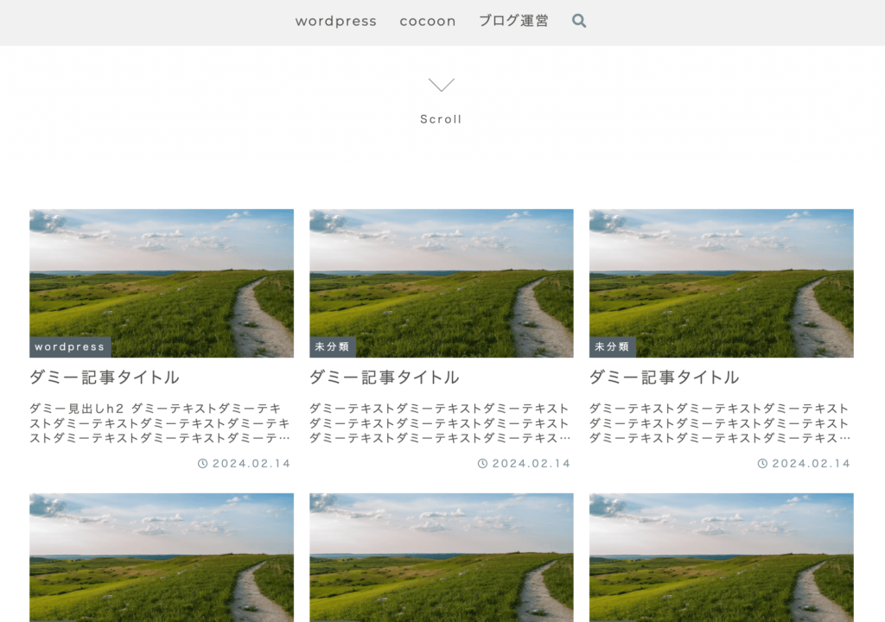
Task: Open the bottom-row right article thumbnail
Action: pyautogui.click(x=722, y=558)
